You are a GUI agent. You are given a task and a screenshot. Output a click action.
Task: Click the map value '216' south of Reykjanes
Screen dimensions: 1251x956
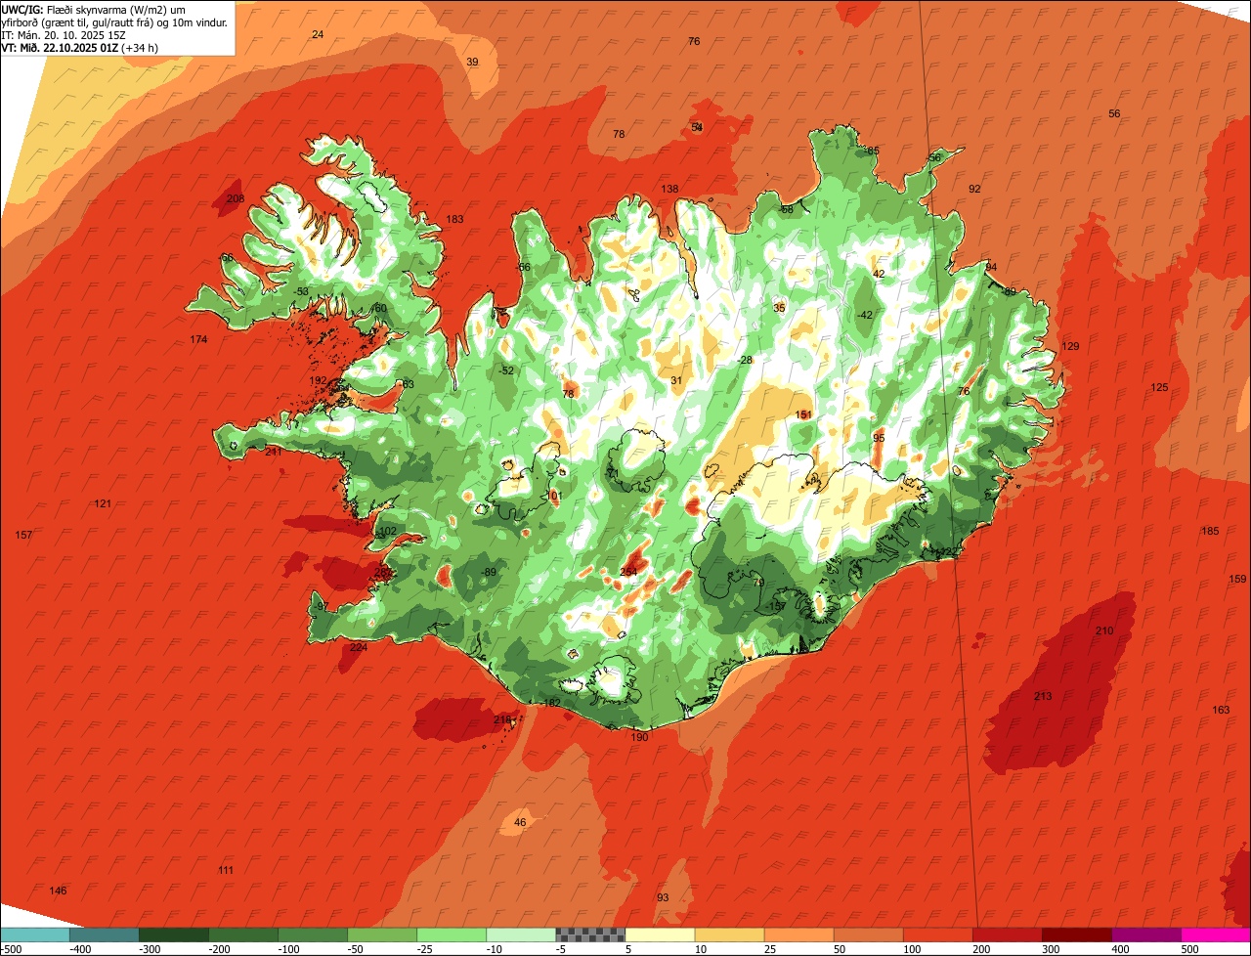click(502, 719)
